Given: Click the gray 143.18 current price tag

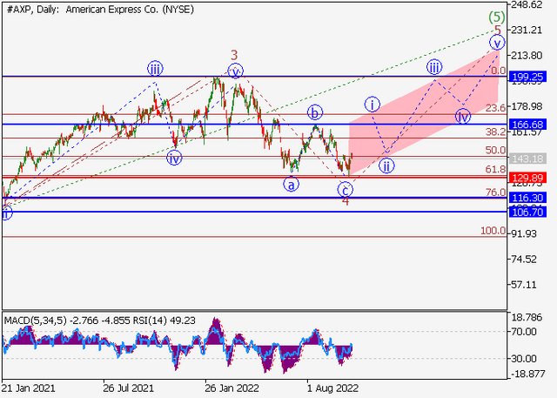Looking at the screenshot, I should click(x=527, y=159).
